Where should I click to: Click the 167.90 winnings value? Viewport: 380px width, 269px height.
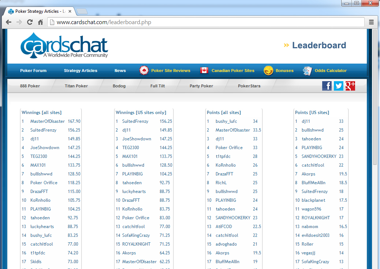tap(74, 121)
